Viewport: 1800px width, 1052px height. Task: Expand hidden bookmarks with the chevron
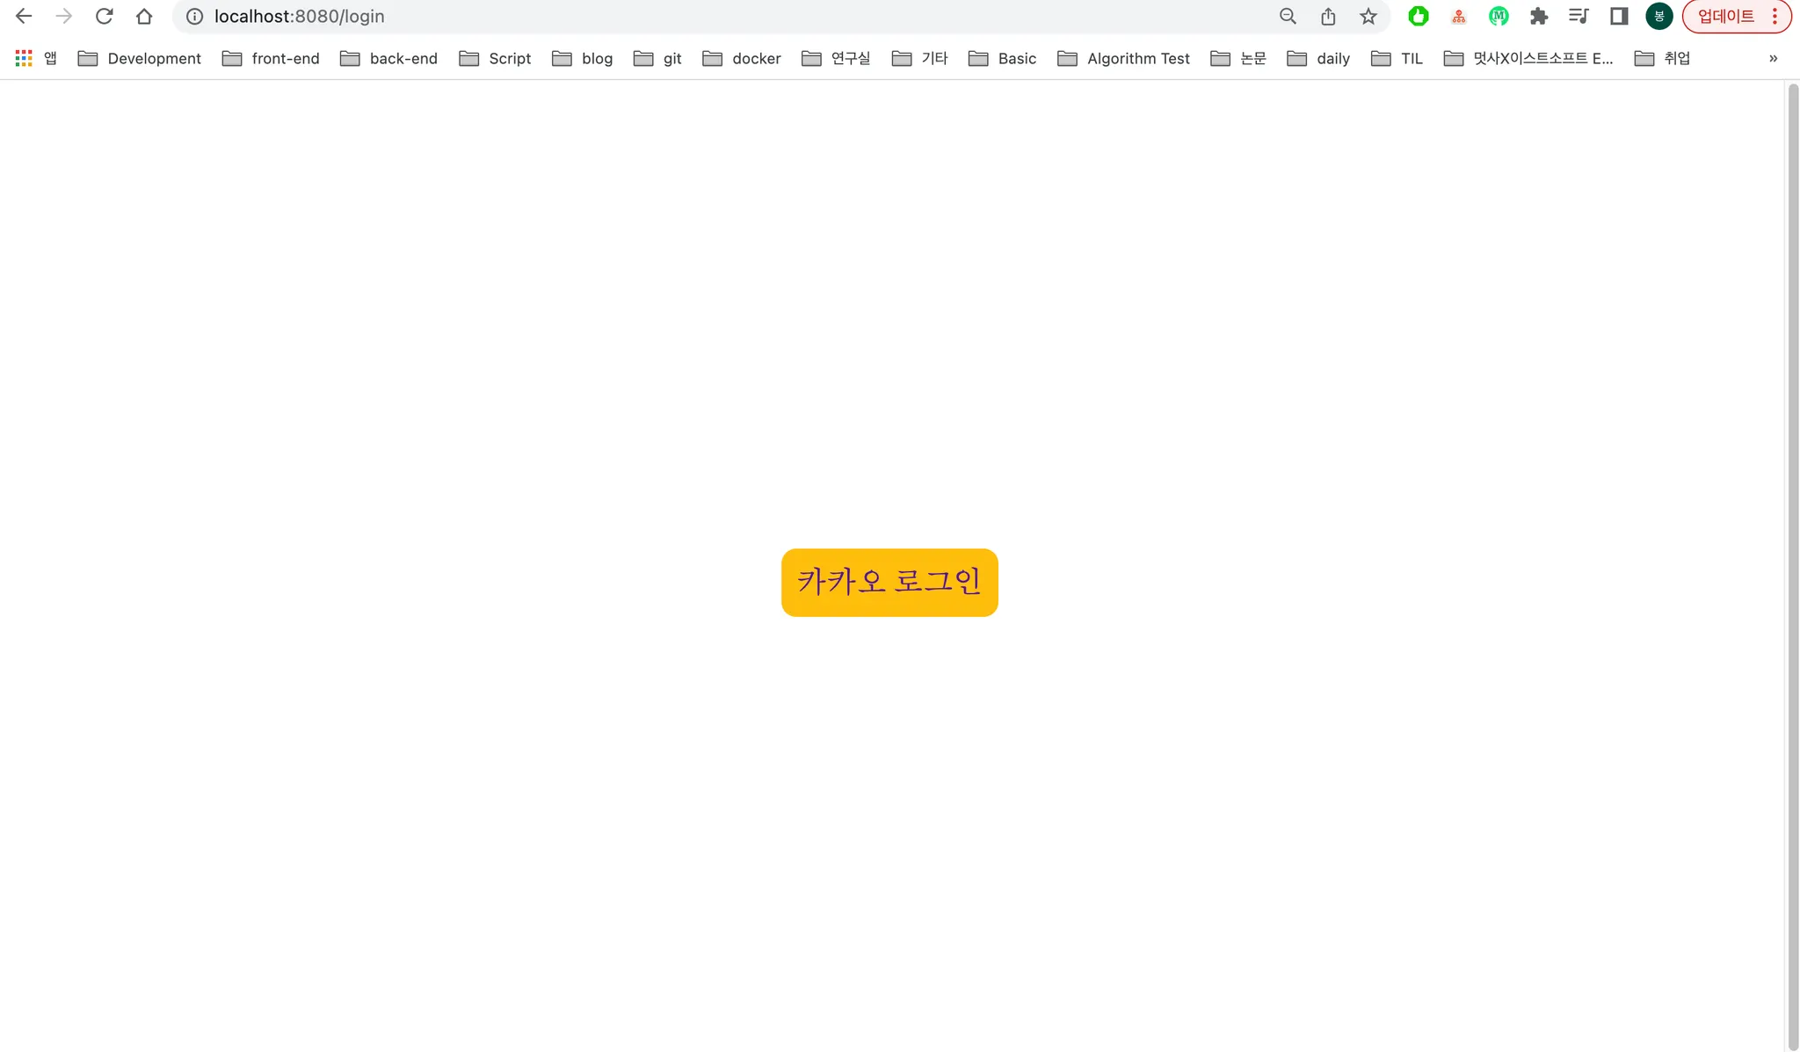tap(1773, 59)
